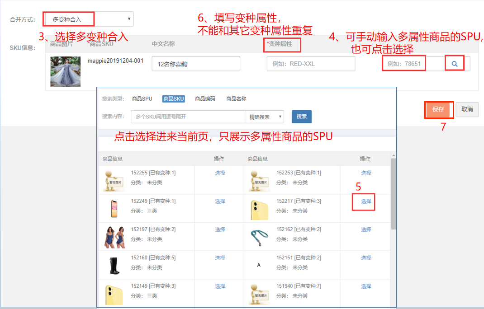Click the text 152255 [已有变种:1]
The width and height of the screenshot is (484, 309).
tap(153, 173)
